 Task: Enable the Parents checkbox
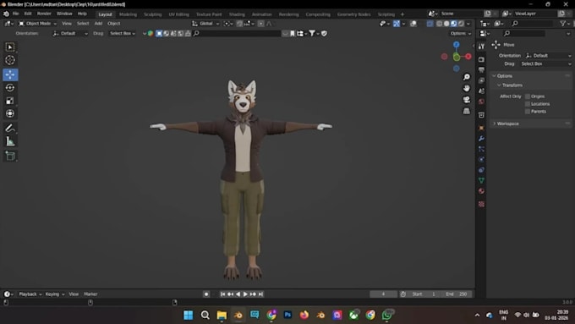click(x=528, y=112)
